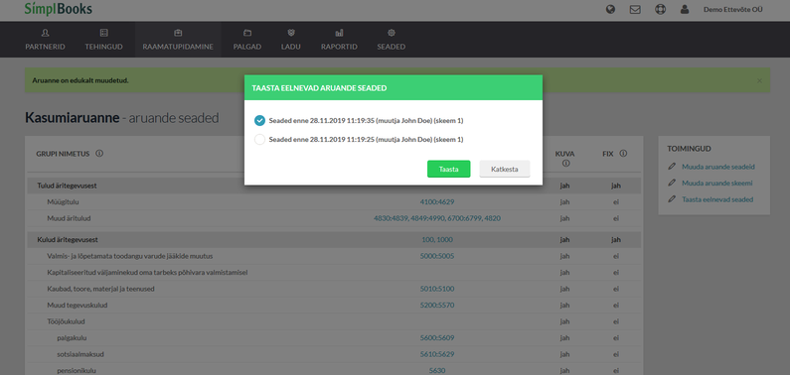This screenshot has width=790, height=375.
Task: Open the Palgad menu
Action: point(246,40)
